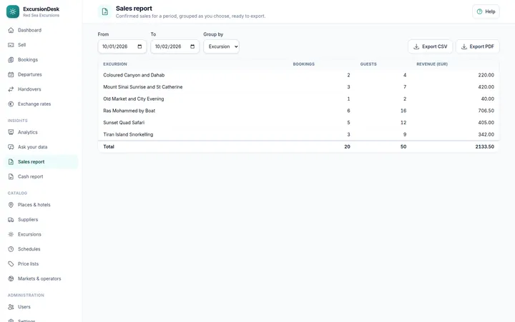Image resolution: width=515 pixels, height=322 pixels.
Task: Open Places & hotels catalog
Action: click(41, 205)
